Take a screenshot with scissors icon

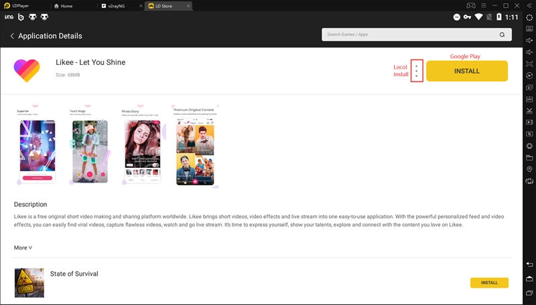pos(529,110)
